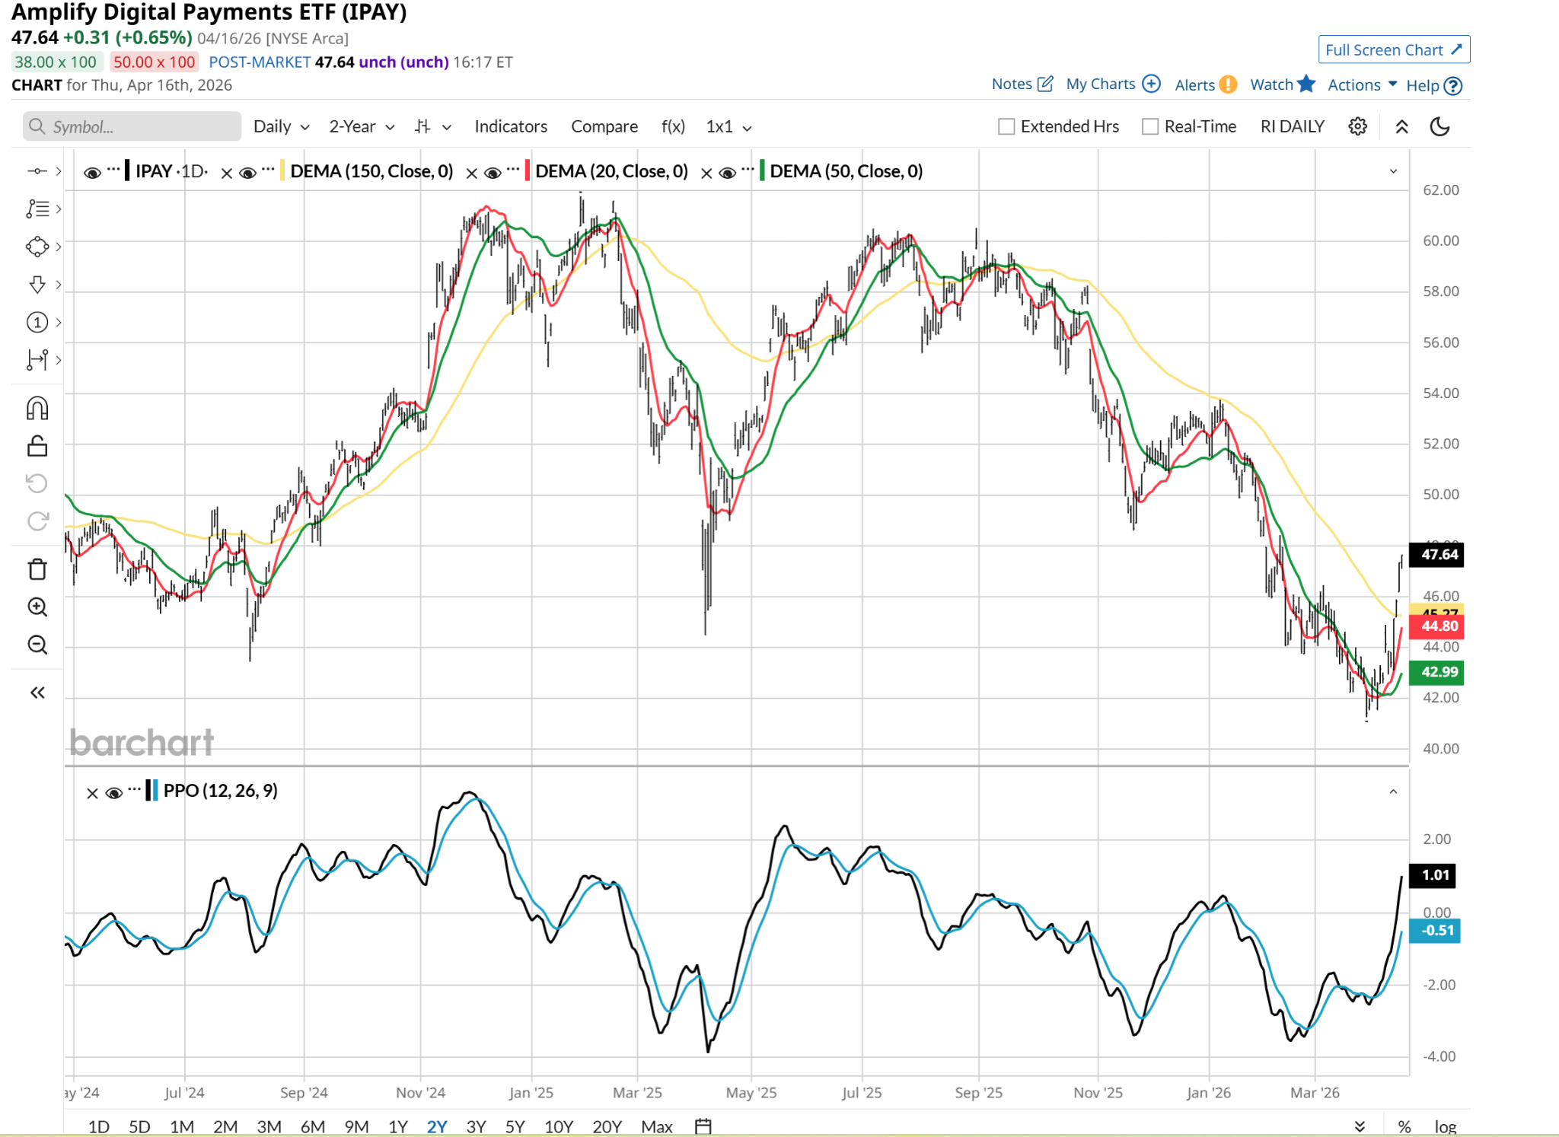Click the trash delete drawings icon
Viewport: 1559px width, 1137px height.
[x=37, y=569]
